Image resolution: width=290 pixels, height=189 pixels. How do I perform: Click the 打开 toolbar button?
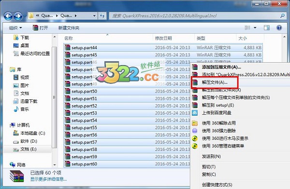click(40, 28)
